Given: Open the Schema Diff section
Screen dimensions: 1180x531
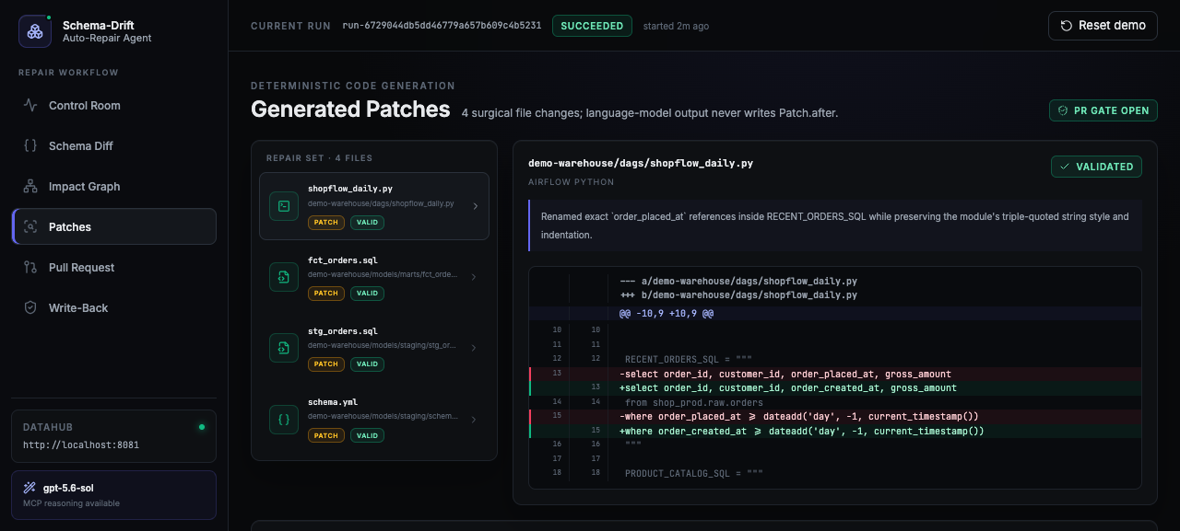Looking at the screenshot, I should 114,145.
